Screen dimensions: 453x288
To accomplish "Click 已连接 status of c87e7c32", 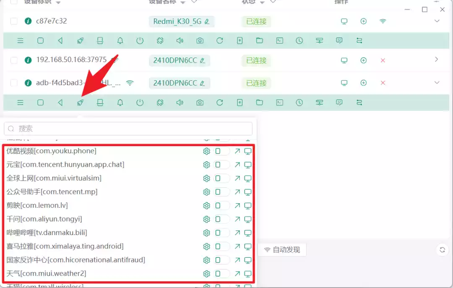I will coord(256,21).
